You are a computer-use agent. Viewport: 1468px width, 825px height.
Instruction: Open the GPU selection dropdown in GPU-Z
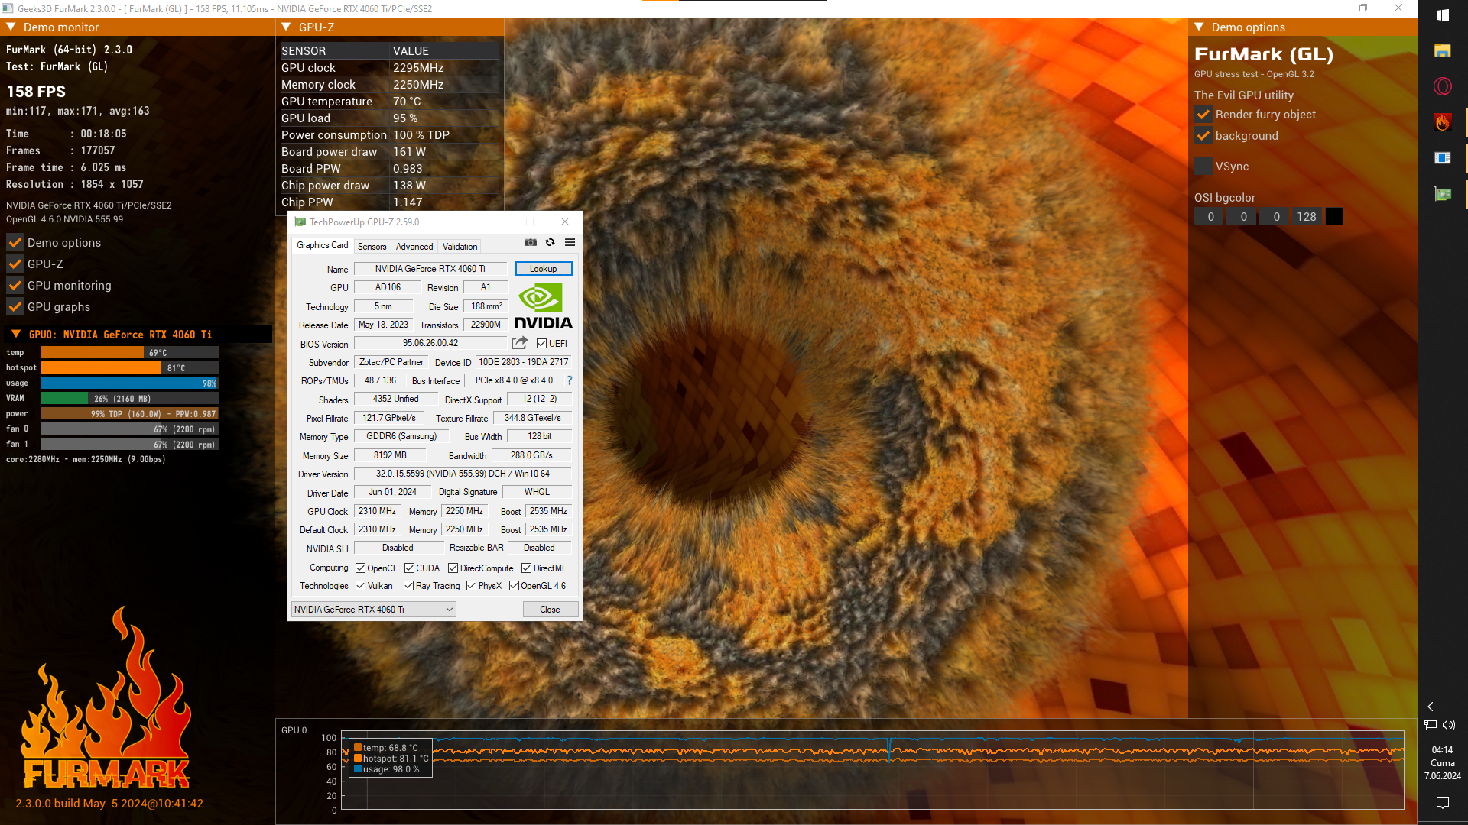(x=374, y=609)
